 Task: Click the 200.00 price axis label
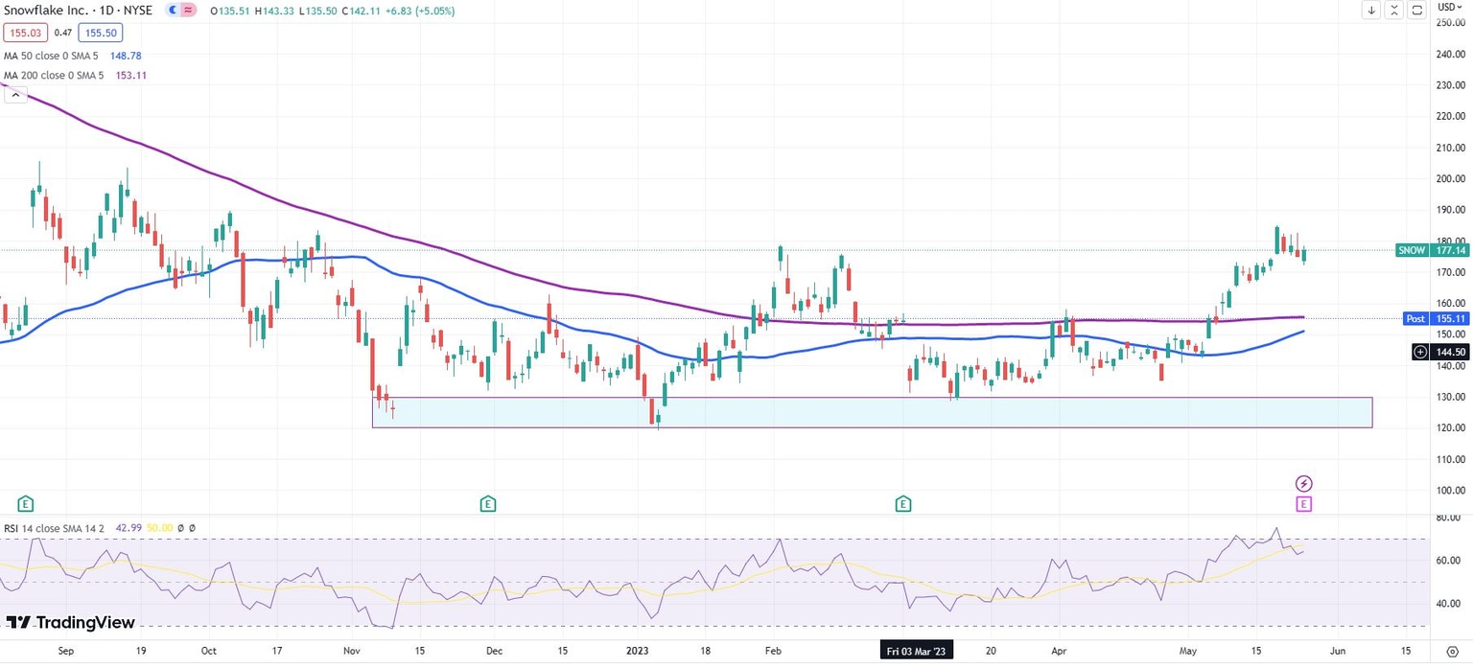pyautogui.click(x=1449, y=178)
